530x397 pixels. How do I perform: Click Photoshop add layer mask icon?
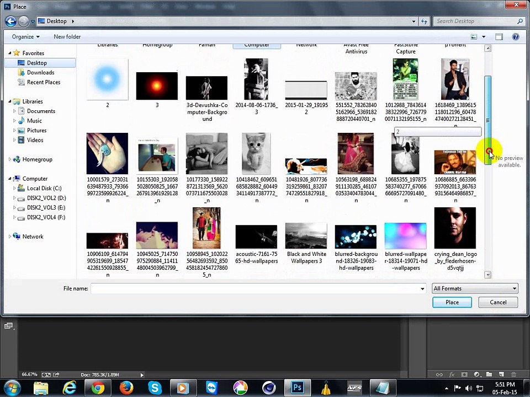tap(464, 374)
